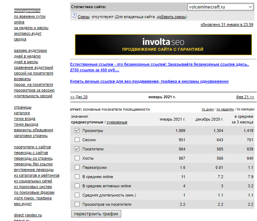
Task: Switch report view to по дням
Action: 207,109
